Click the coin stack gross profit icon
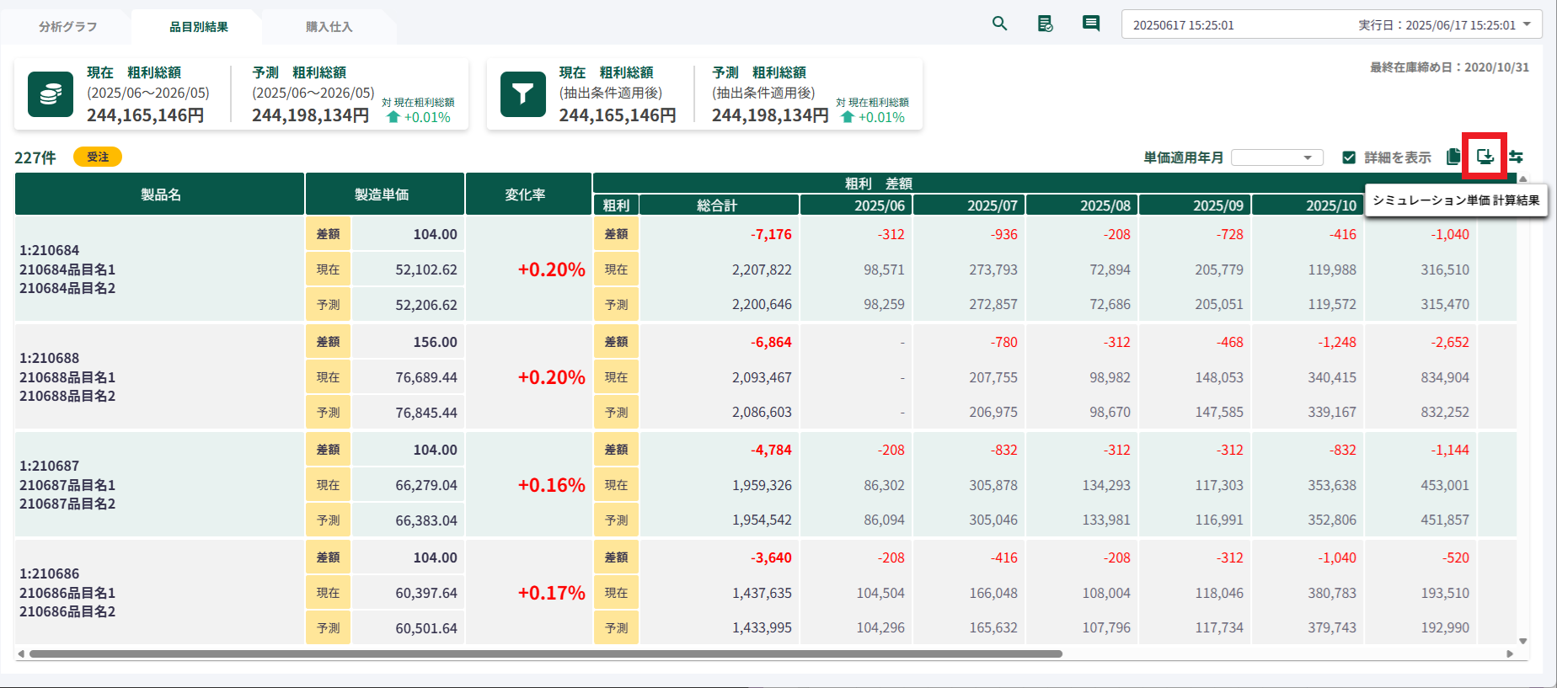This screenshot has height=688, width=1557. click(x=51, y=93)
